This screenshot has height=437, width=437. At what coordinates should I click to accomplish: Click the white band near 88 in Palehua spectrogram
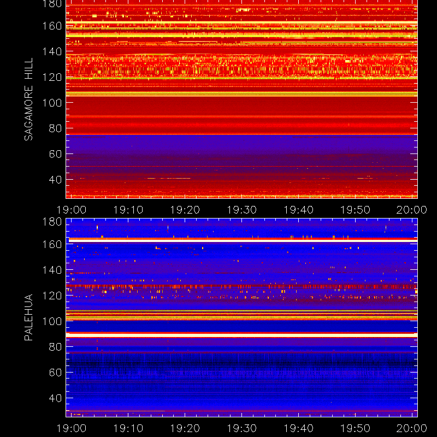(x=241, y=335)
